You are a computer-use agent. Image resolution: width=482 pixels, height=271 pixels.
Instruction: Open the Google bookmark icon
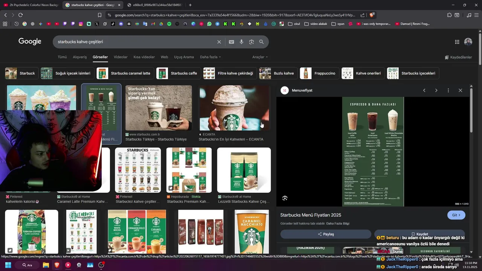point(24,24)
